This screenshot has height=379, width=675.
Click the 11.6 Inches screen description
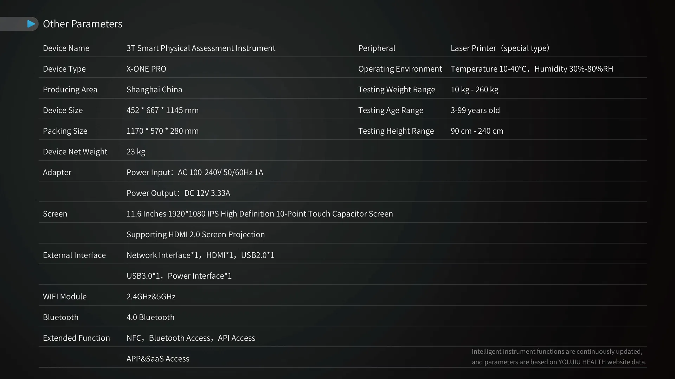[x=260, y=214]
